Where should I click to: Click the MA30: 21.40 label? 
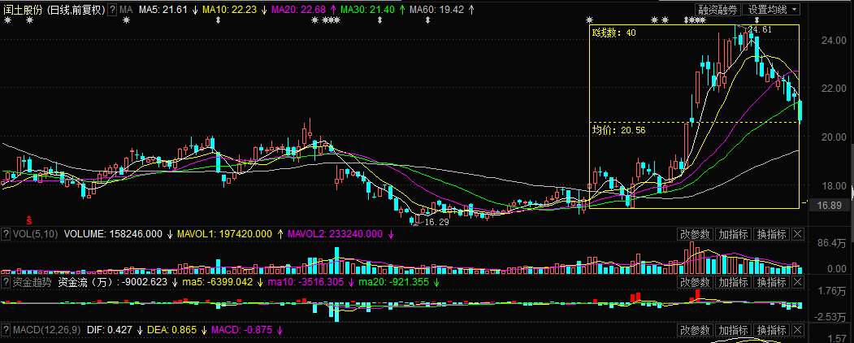click(367, 10)
